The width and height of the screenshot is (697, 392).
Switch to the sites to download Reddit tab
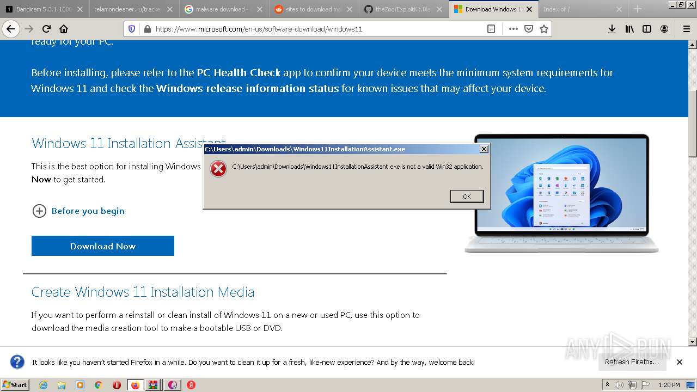pyautogui.click(x=314, y=9)
